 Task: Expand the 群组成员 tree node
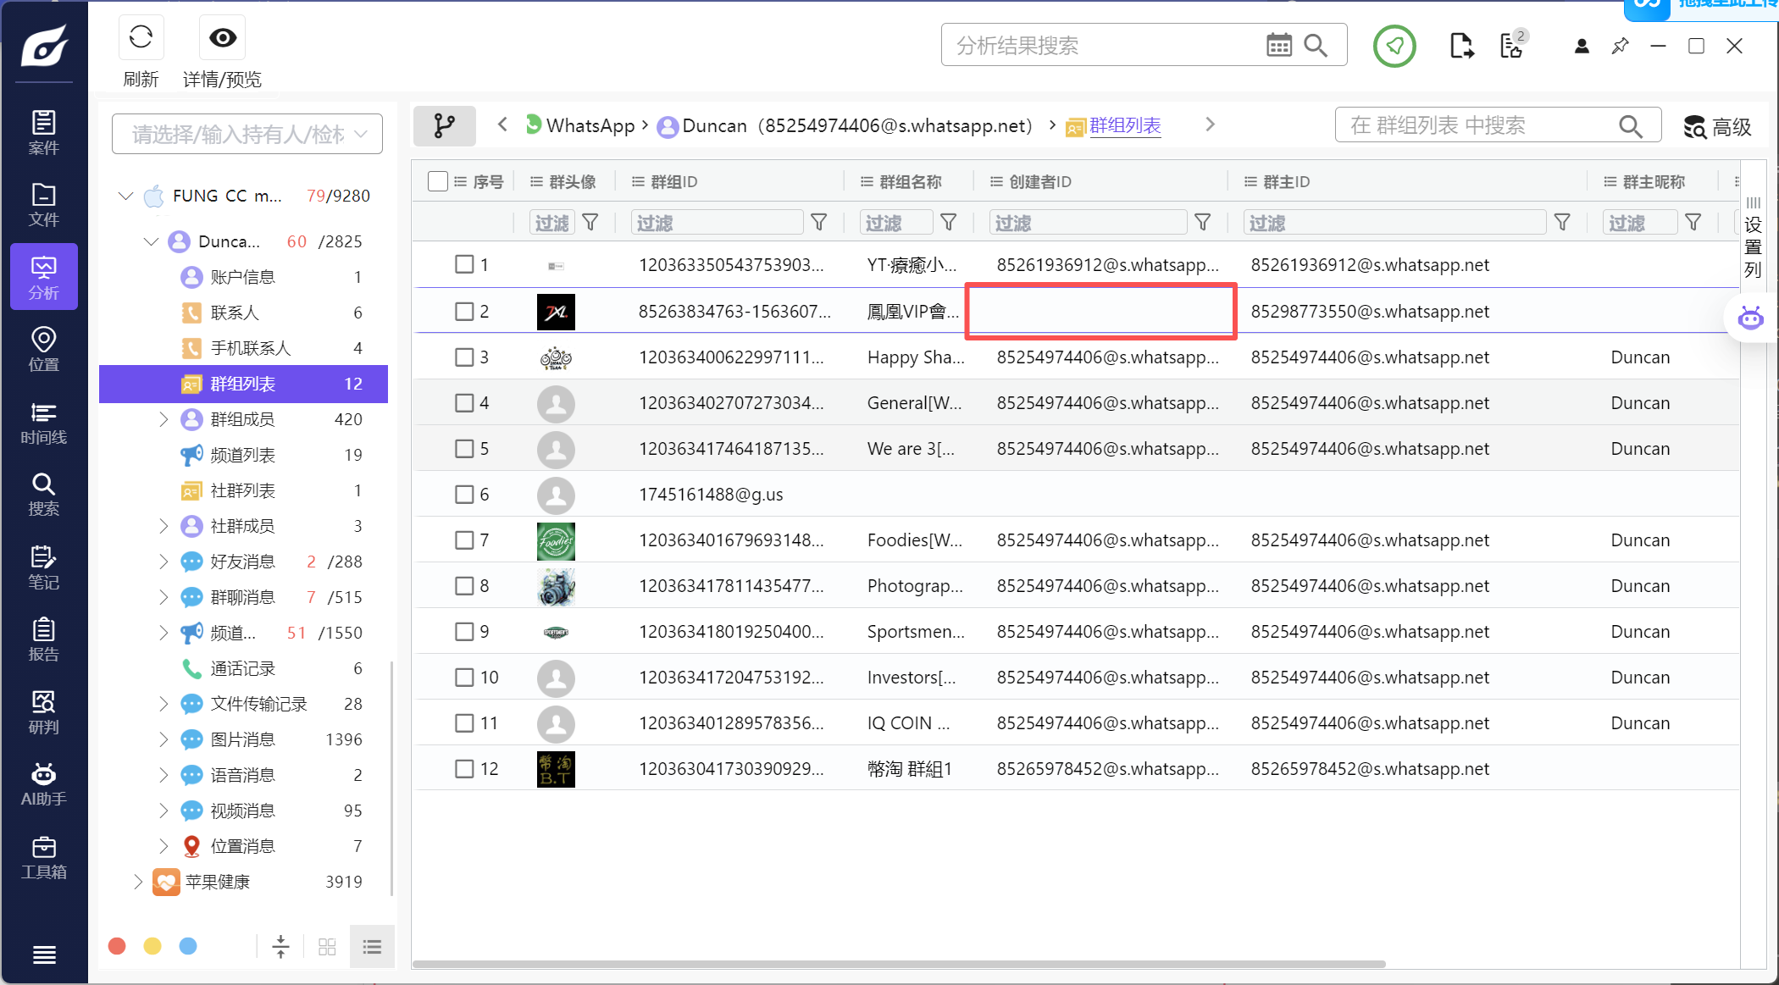pyautogui.click(x=163, y=419)
